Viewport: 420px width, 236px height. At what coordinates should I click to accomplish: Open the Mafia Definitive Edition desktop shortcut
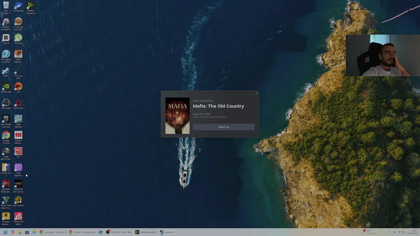[18, 56]
